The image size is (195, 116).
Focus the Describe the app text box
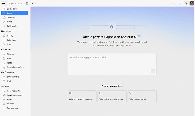[x=112, y=64]
